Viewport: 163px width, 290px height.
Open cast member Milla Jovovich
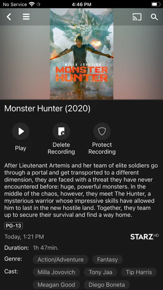(56, 272)
